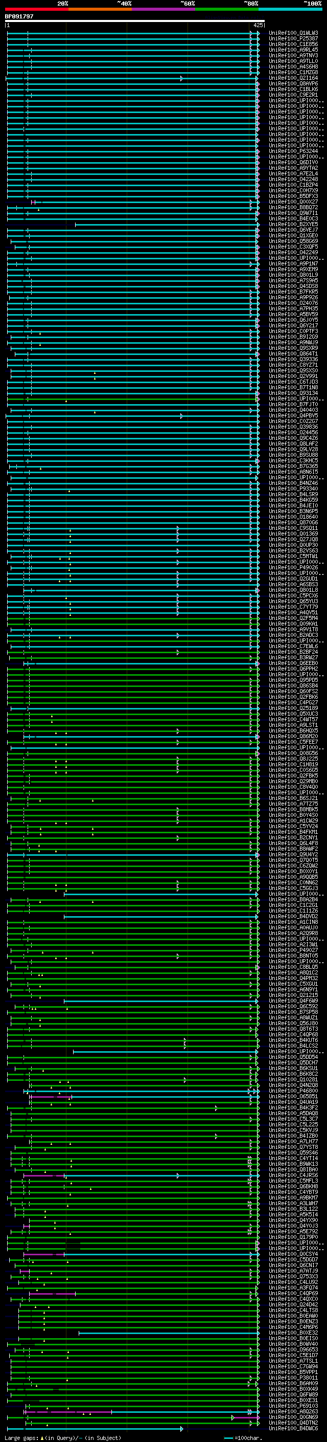Click the 425 query end position marker

[x=258, y=26]
